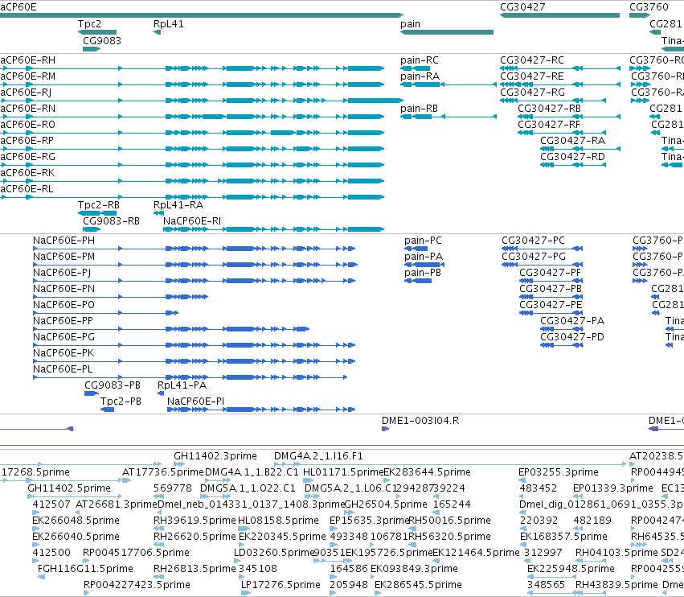
Task: Select the DME1-003I04.R feature
Action: coord(385,429)
